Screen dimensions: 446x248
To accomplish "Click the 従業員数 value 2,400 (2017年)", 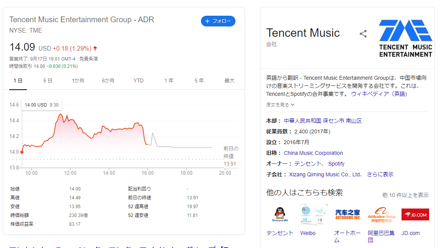I will (312, 132).
